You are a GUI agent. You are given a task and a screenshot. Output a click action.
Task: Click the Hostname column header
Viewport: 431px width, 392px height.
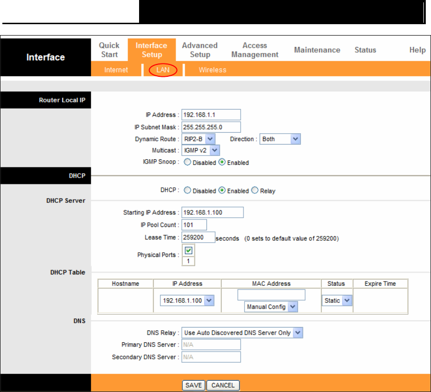click(x=125, y=283)
